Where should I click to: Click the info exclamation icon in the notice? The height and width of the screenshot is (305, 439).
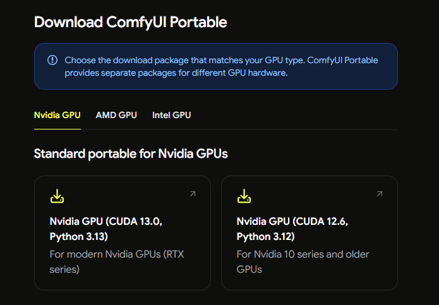(x=52, y=60)
